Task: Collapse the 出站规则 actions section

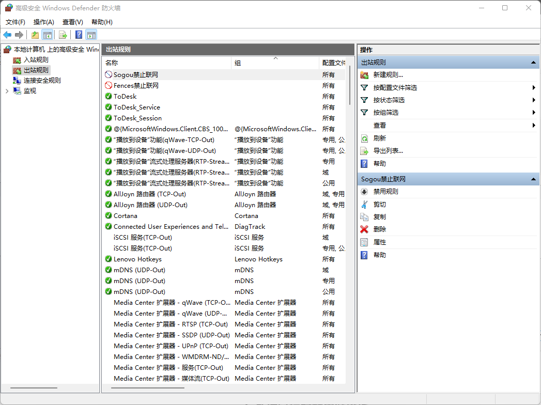Action: coord(533,63)
